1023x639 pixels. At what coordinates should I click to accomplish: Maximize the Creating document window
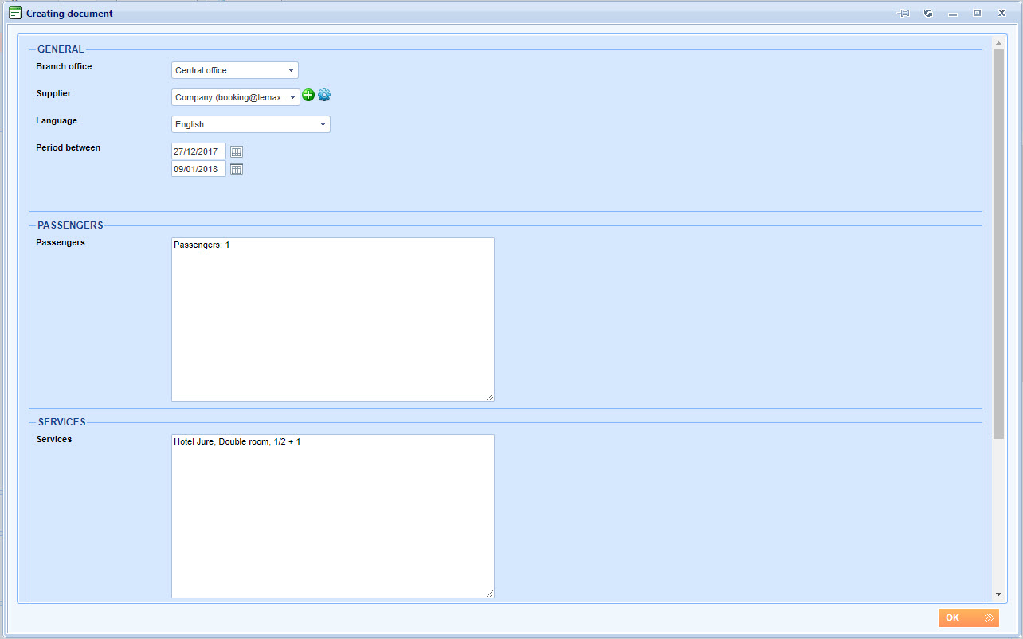977,14
